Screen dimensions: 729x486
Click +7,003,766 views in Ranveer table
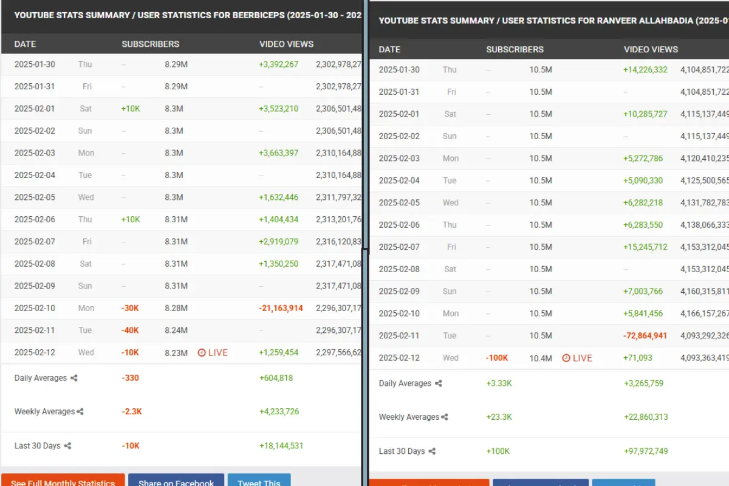pos(643,291)
